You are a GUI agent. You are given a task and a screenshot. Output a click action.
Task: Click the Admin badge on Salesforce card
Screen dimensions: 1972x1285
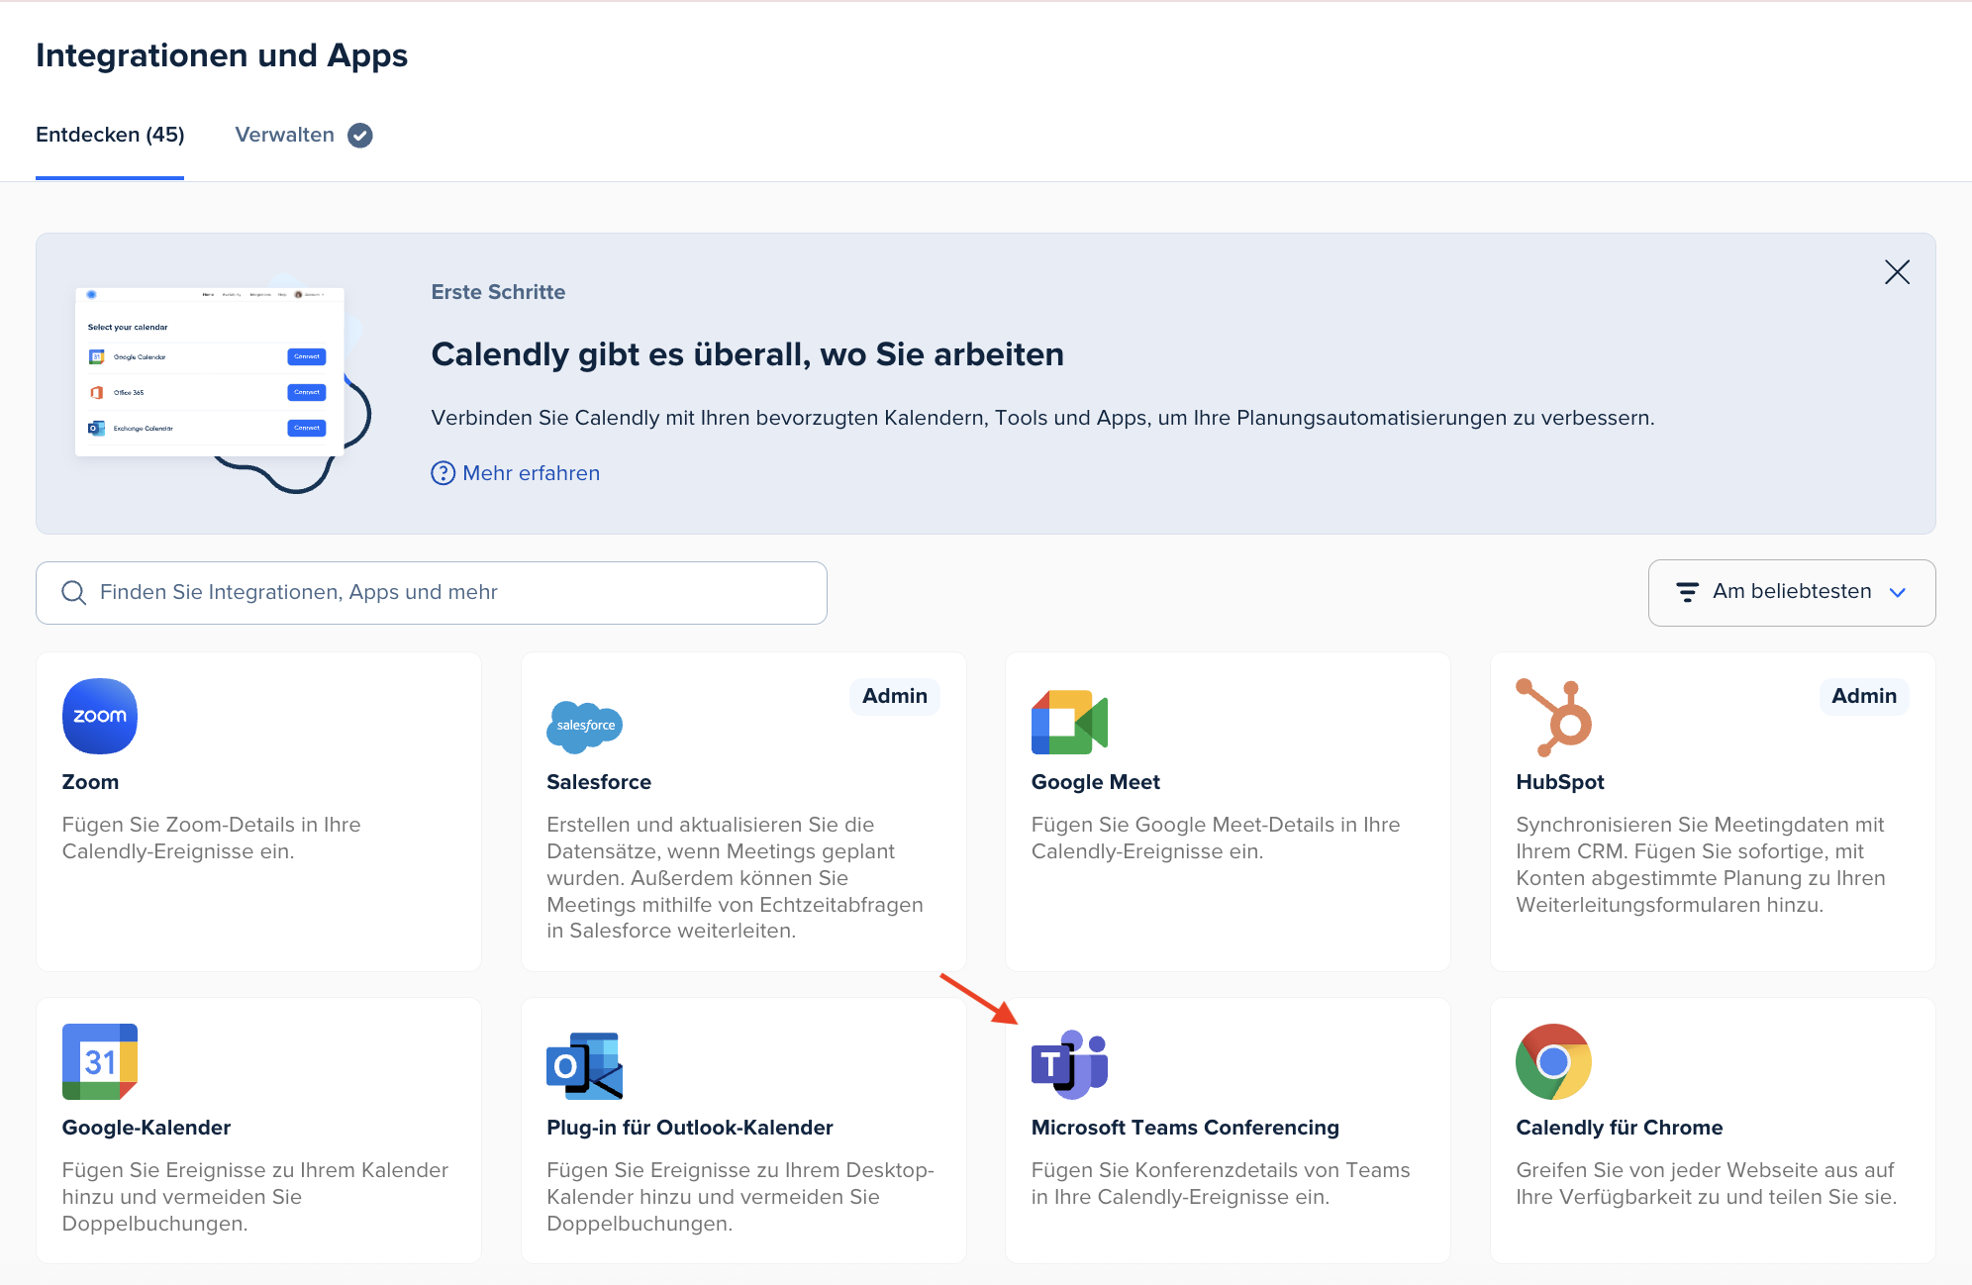(x=894, y=696)
